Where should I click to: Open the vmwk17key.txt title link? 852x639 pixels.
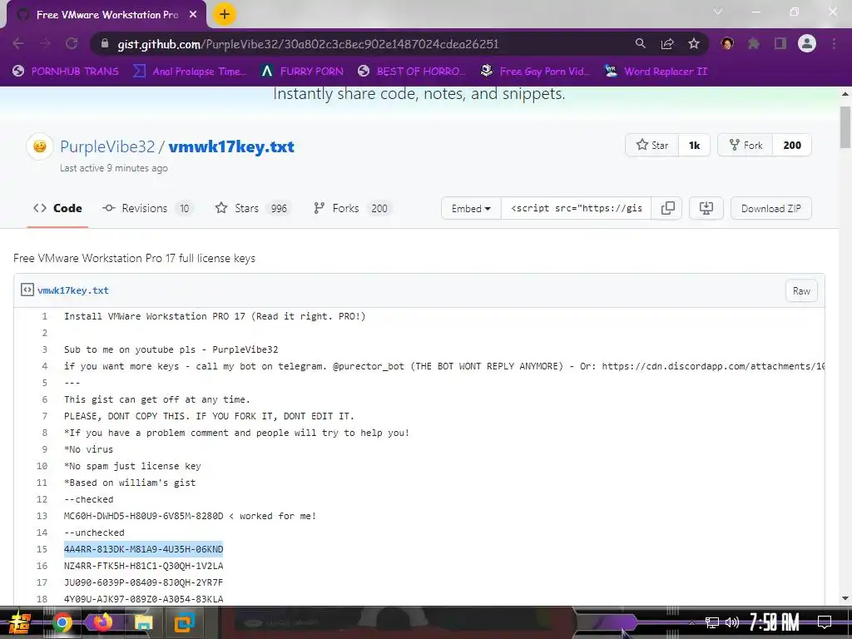point(231,146)
